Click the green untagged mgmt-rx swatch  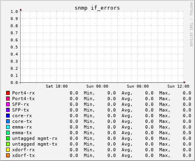click(x=8, y=138)
